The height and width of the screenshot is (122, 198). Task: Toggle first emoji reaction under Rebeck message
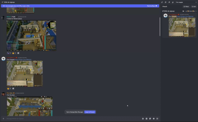pos(9,53)
